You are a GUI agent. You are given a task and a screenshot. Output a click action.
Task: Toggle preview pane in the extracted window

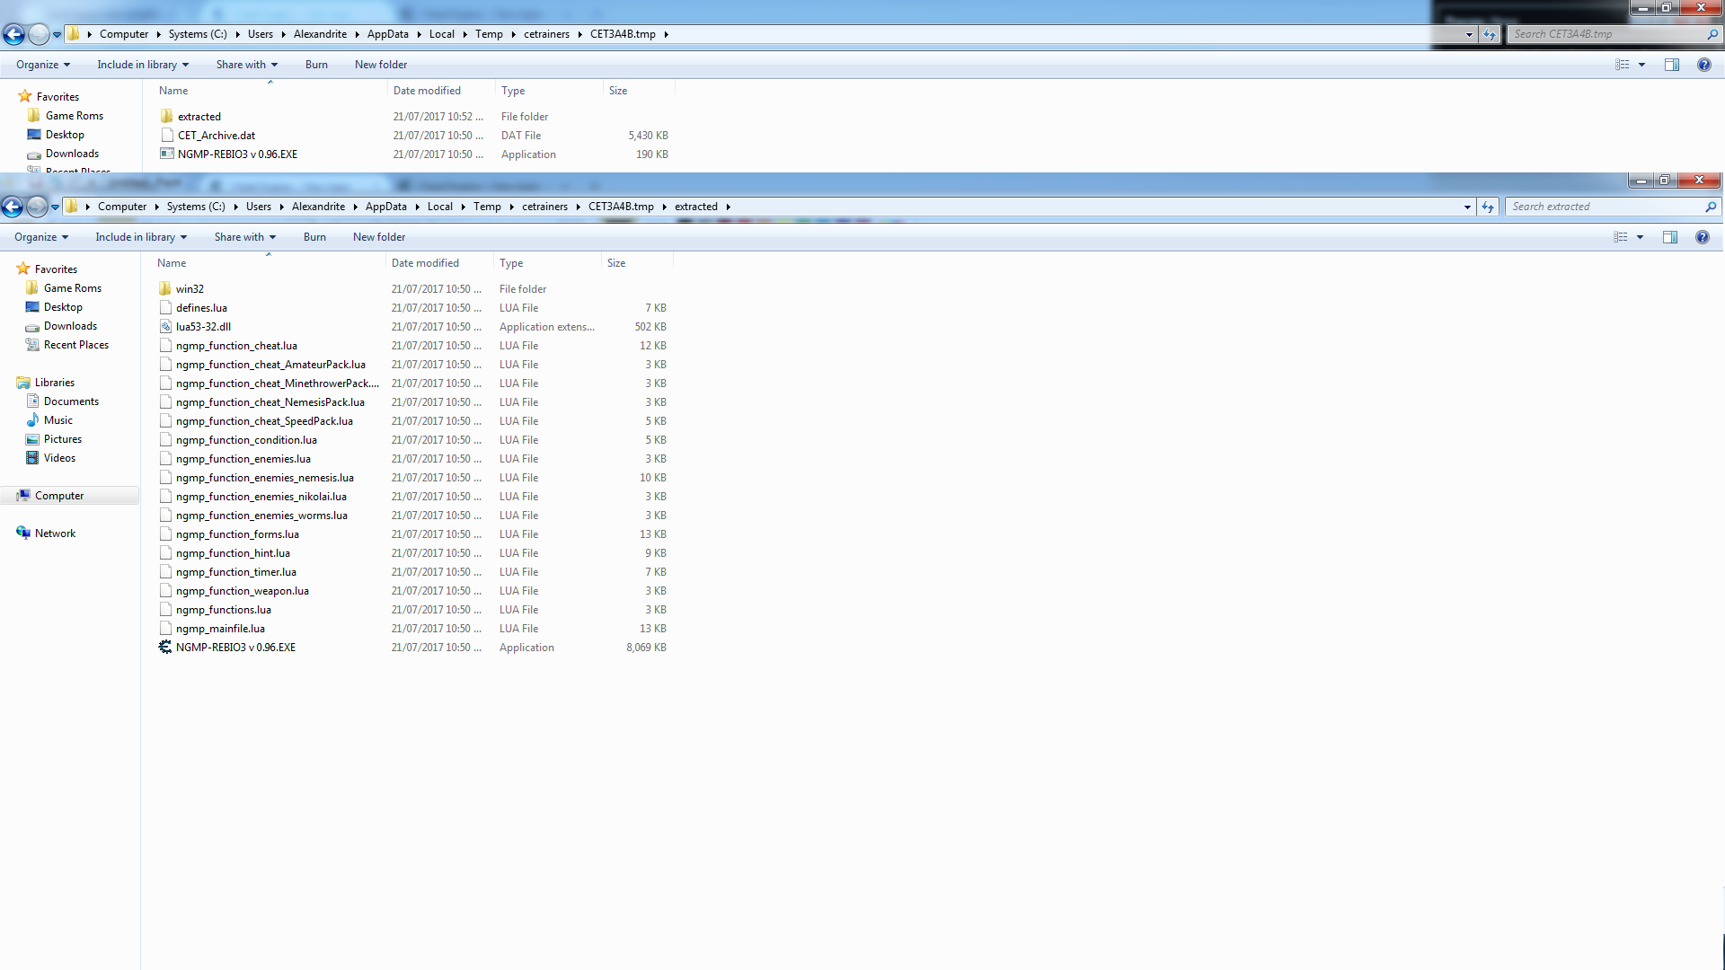pyautogui.click(x=1669, y=237)
